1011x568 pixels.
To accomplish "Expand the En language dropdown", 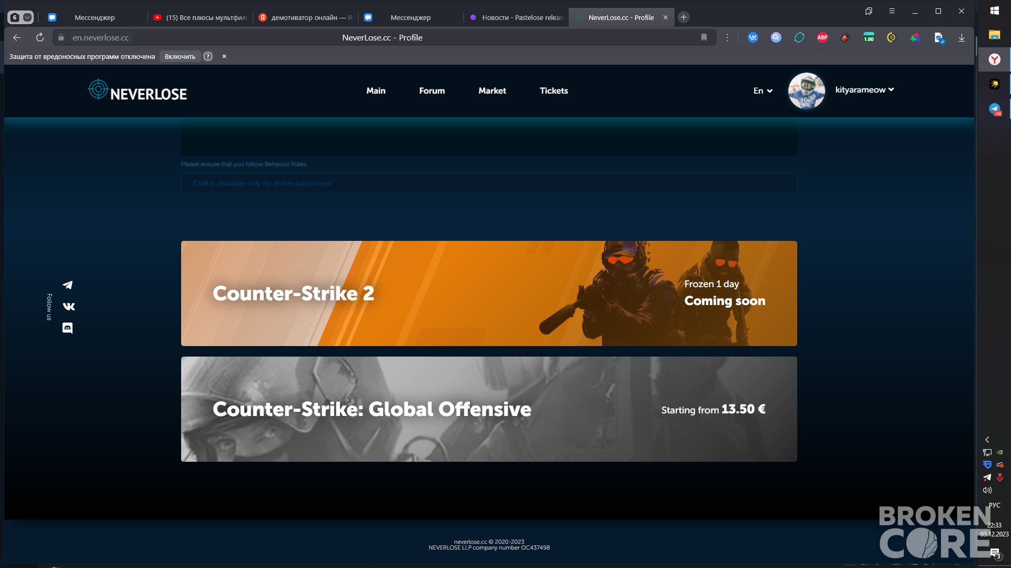I will [x=763, y=90].
